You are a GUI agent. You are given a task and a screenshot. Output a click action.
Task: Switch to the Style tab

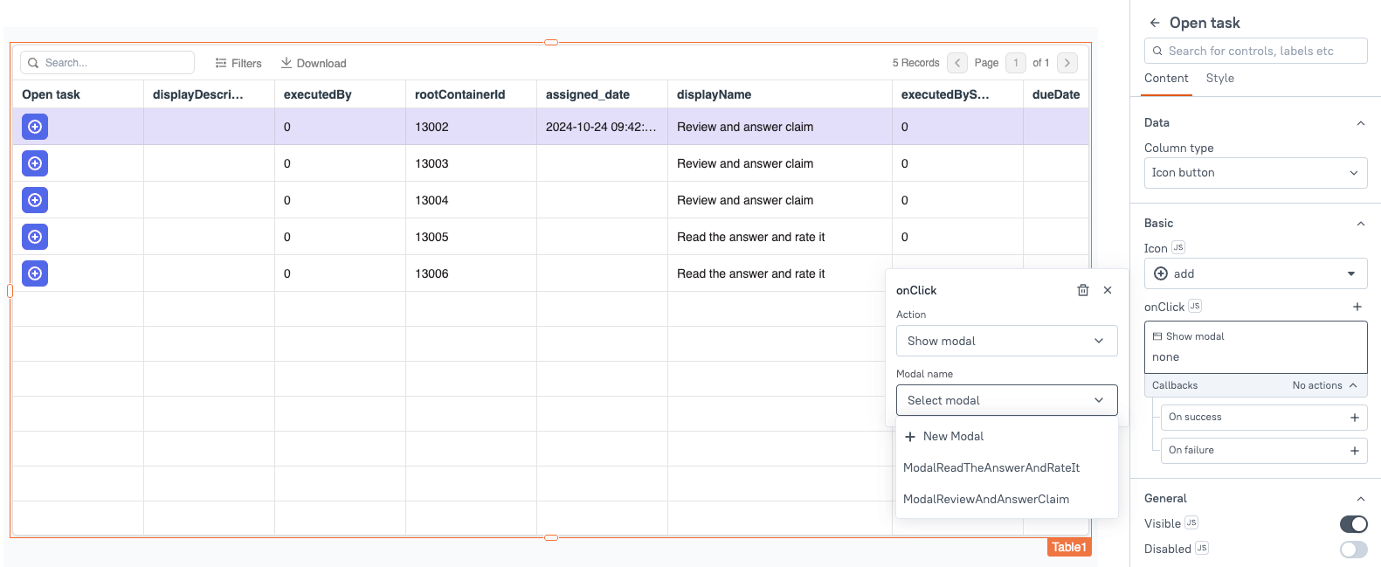point(1219,78)
